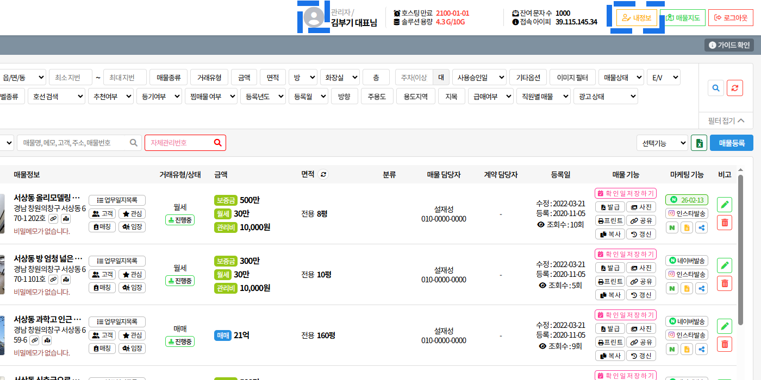
Task: Click the red refresh filter reset icon
Action: (735, 88)
